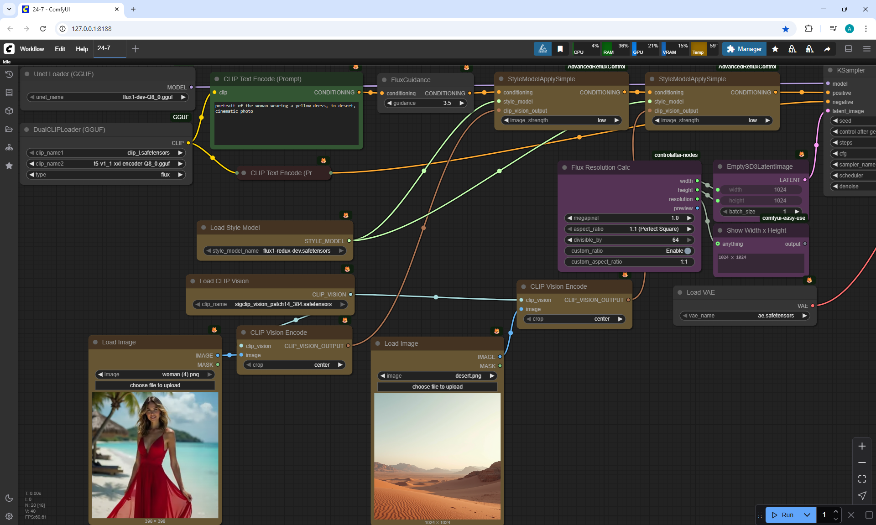This screenshot has width=876, height=525.
Task: Toggle collapse dot on KSampler node
Action: tap(831, 70)
